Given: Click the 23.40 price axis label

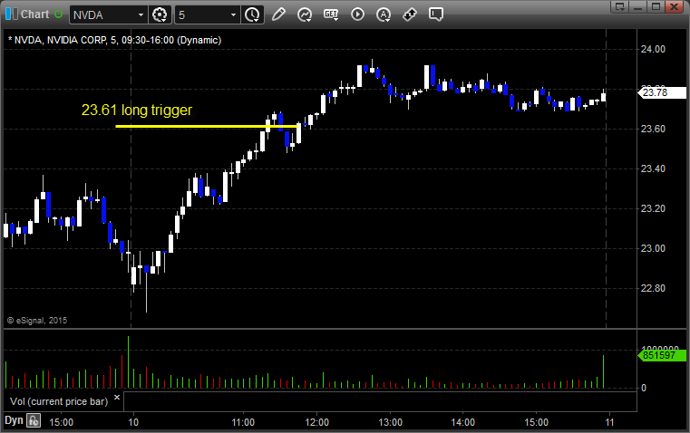Looking at the screenshot, I should pos(653,168).
